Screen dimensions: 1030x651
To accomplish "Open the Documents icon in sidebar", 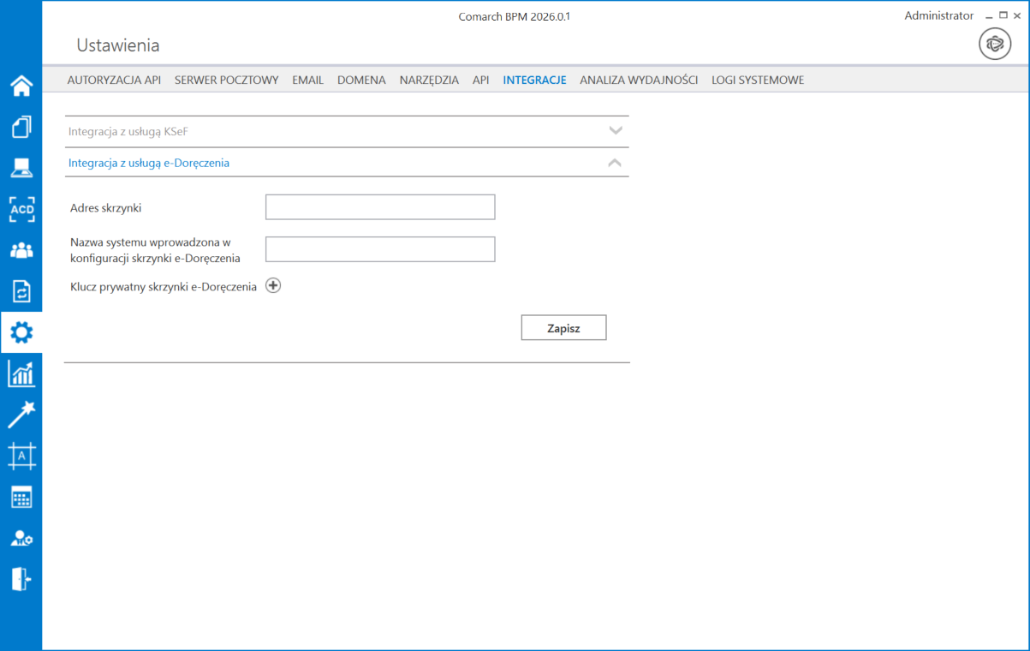I will [21, 127].
